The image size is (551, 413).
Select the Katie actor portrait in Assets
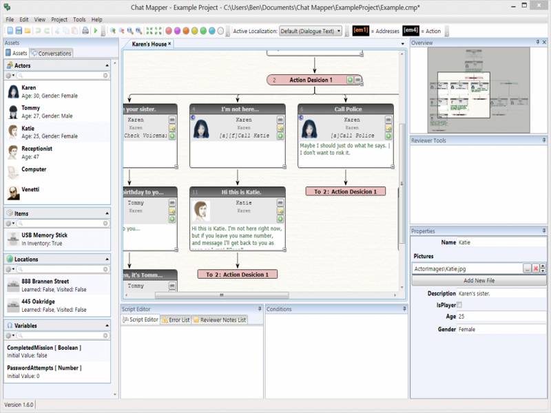click(13, 131)
